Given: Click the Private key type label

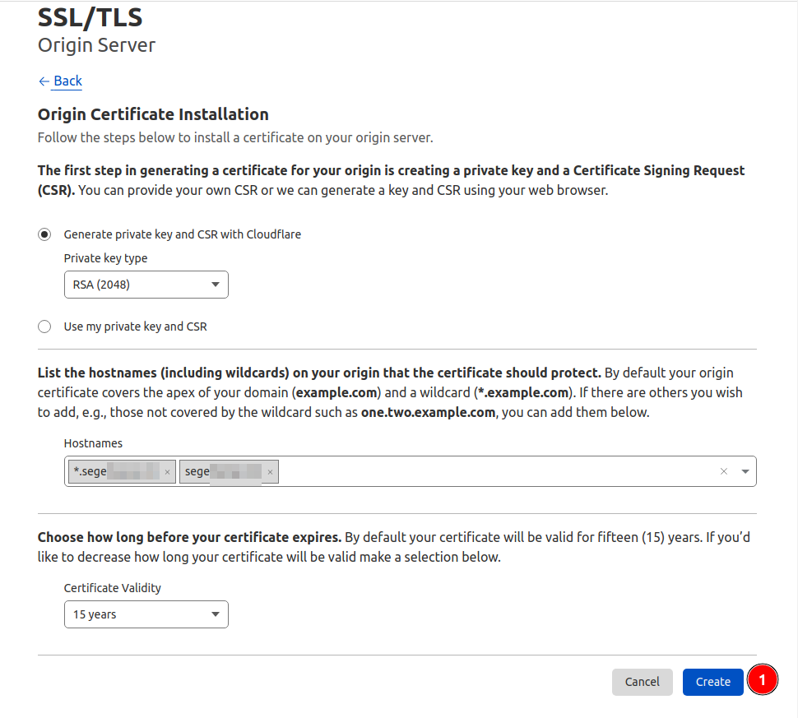Looking at the screenshot, I should point(105,258).
